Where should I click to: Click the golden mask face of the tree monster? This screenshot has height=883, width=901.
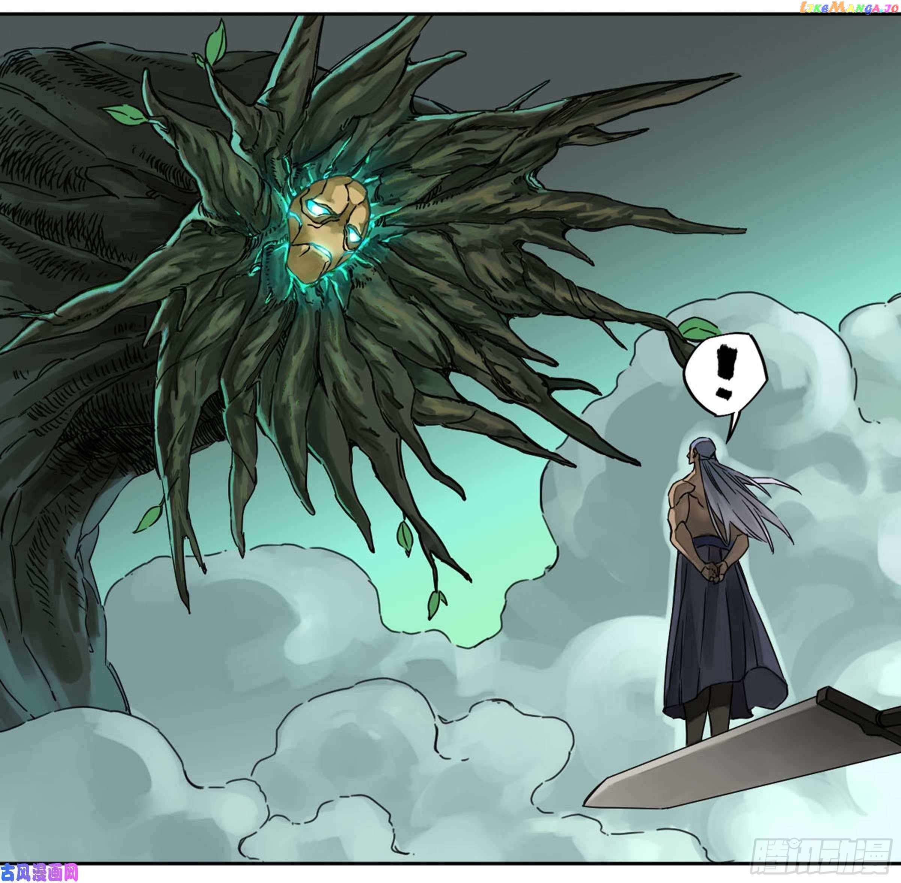tap(329, 232)
